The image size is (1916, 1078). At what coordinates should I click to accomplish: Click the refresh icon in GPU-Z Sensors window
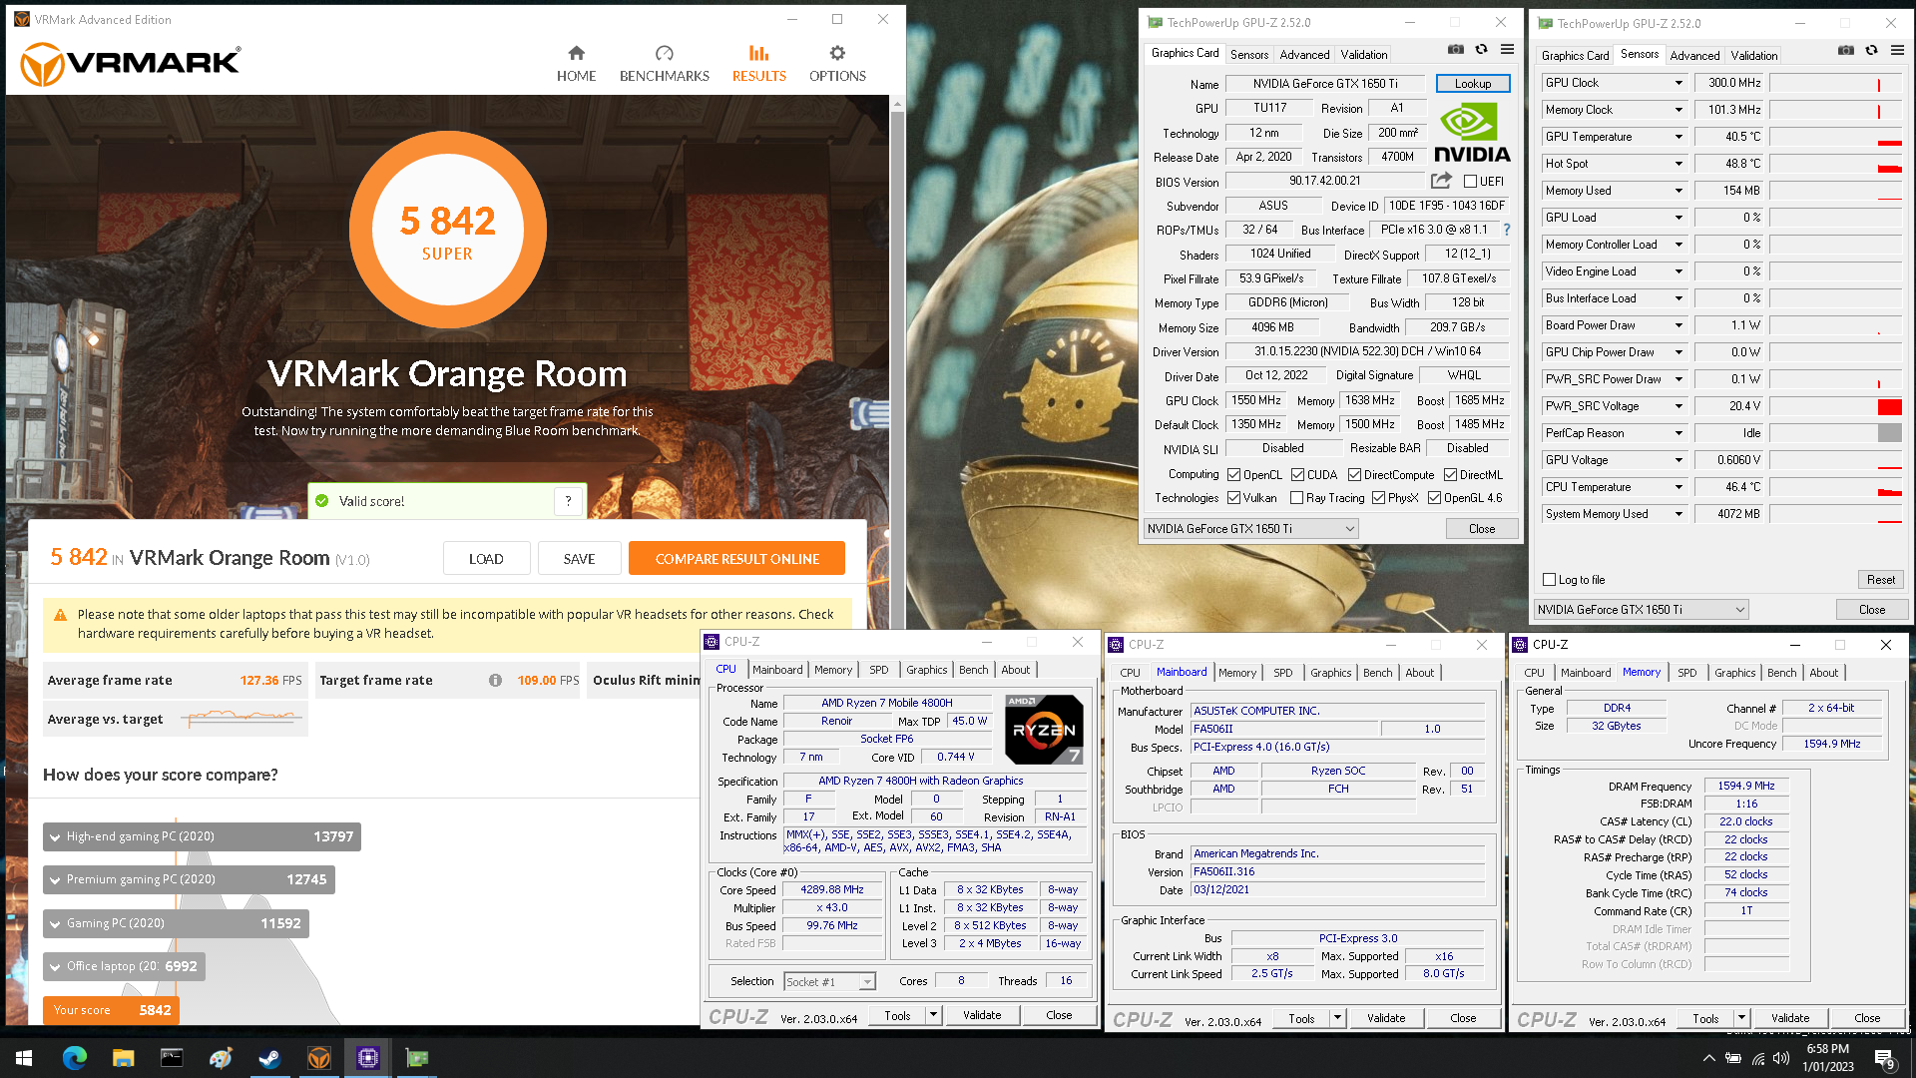[x=1871, y=50]
